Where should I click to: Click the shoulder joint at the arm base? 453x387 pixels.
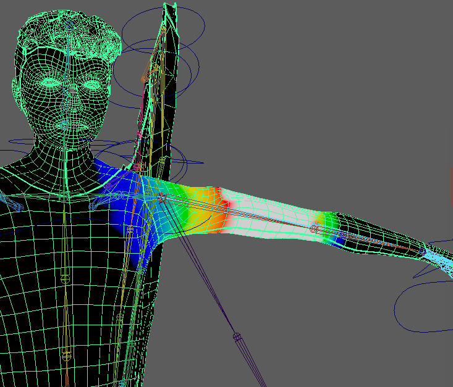pyautogui.click(x=163, y=198)
